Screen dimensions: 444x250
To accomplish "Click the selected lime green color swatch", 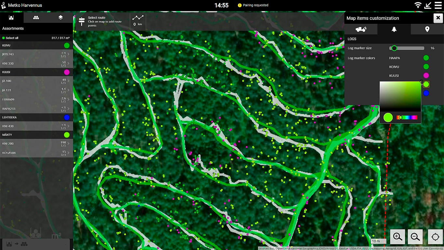I will 426,84.
